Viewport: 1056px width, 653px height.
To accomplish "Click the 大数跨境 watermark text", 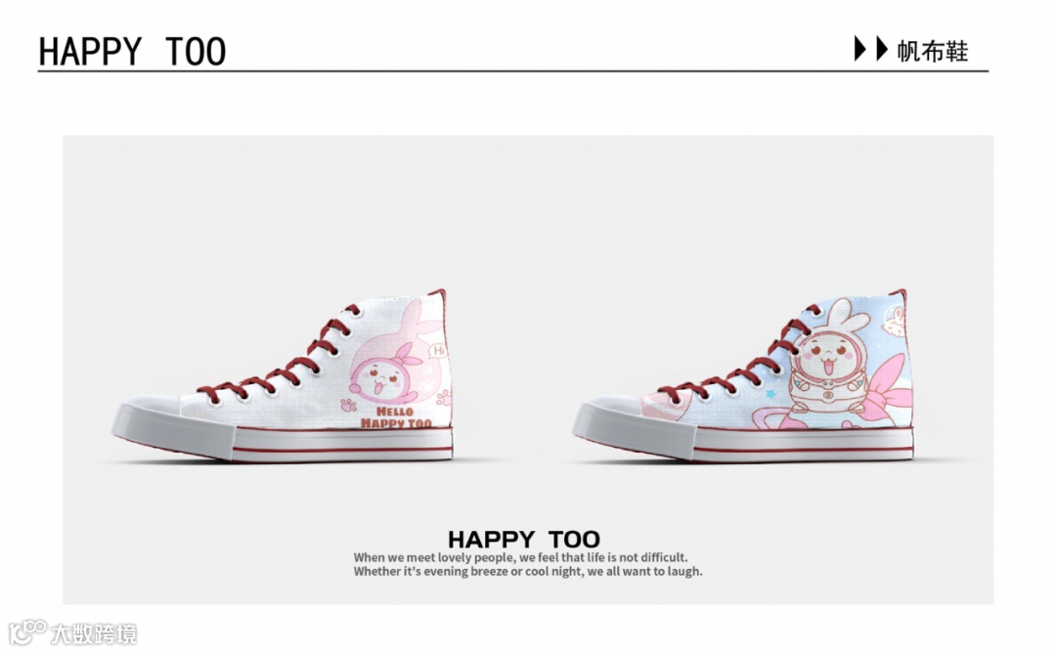I will click(x=94, y=633).
